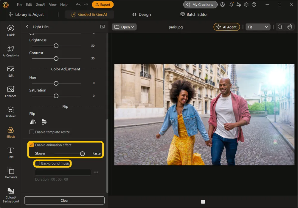Select the Text sidebar tool

11,153
